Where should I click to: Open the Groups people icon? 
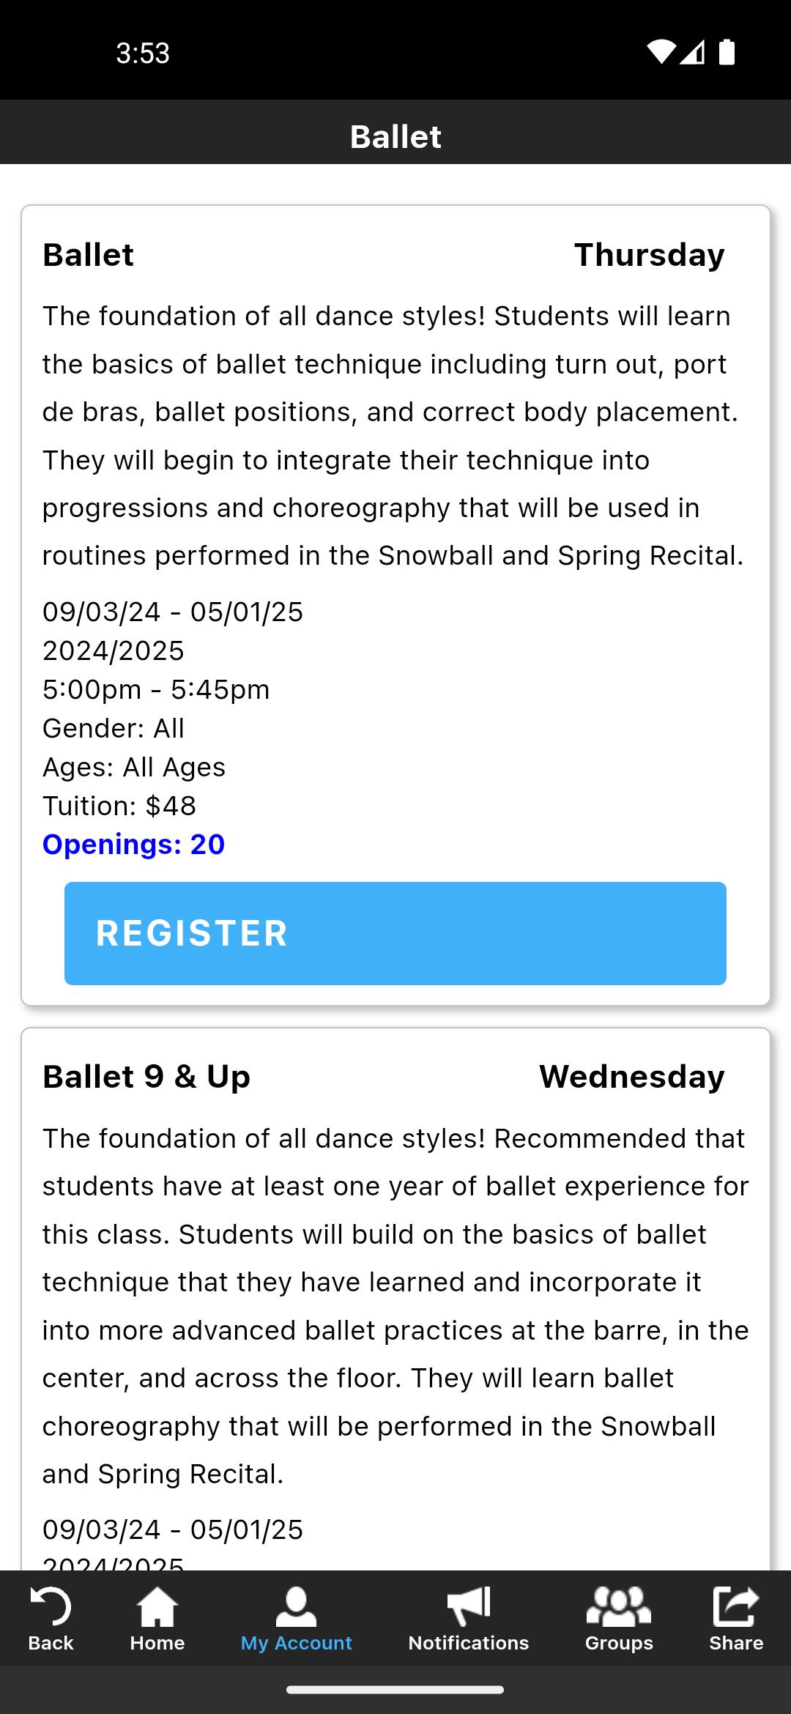pyautogui.click(x=618, y=1606)
